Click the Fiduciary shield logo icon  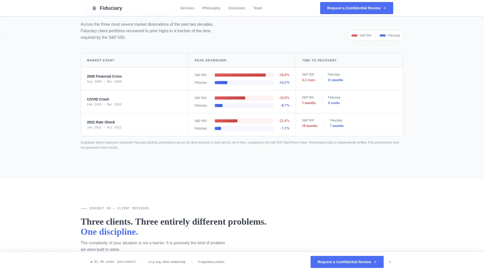94,8
